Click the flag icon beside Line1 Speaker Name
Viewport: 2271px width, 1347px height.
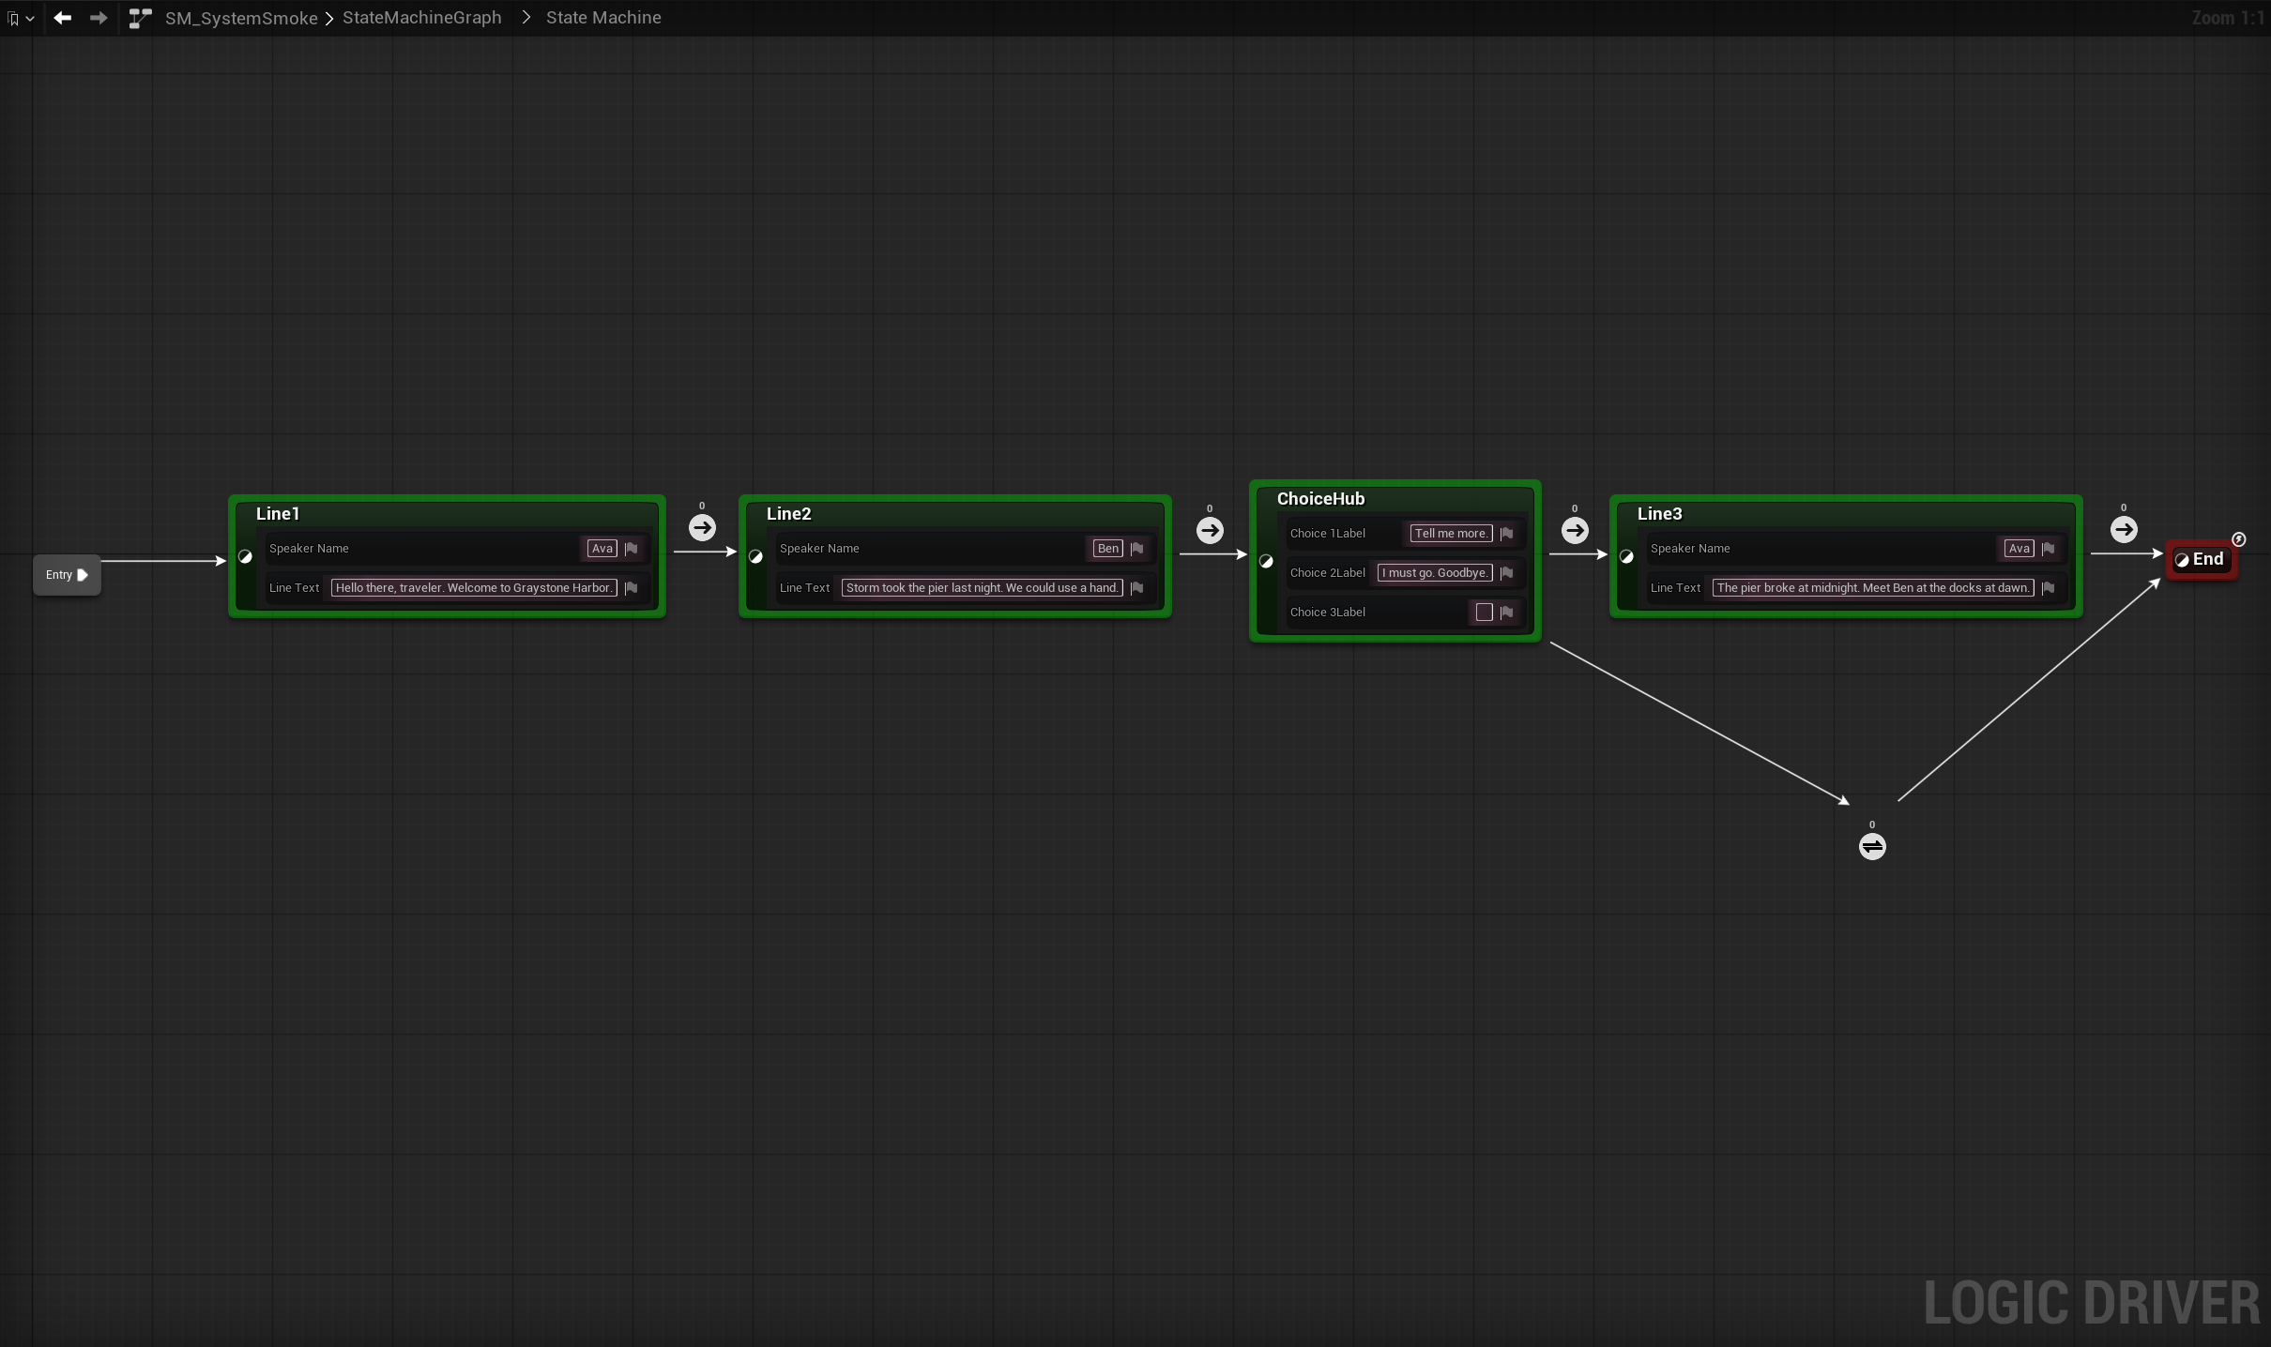tap(632, 549)
